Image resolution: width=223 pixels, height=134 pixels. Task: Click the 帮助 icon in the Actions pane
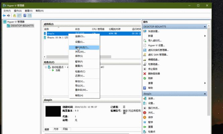click(x=145, y=88)
